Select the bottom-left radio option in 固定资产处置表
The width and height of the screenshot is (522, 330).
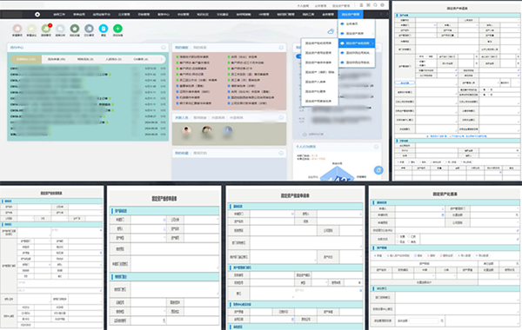point(398,241)
